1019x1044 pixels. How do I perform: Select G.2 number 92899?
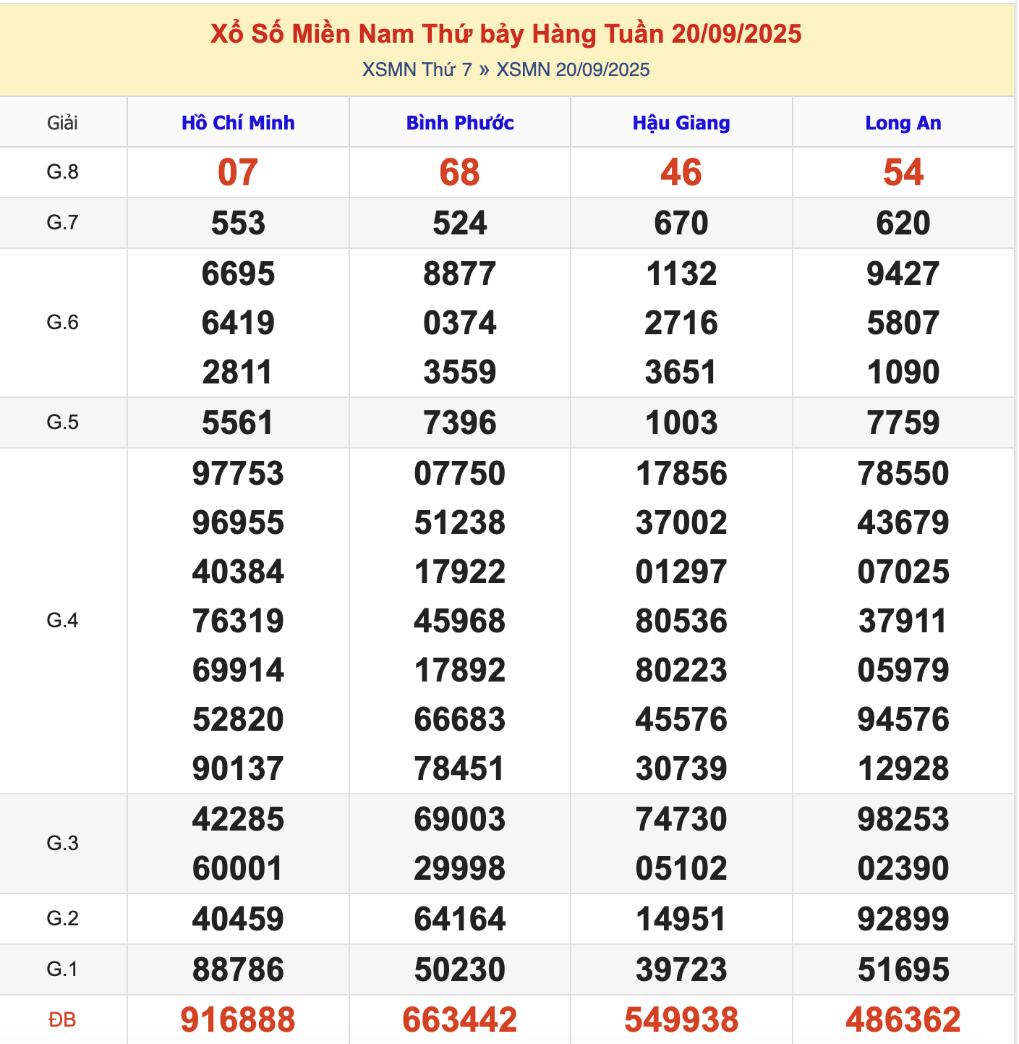(x=903, y=919)
